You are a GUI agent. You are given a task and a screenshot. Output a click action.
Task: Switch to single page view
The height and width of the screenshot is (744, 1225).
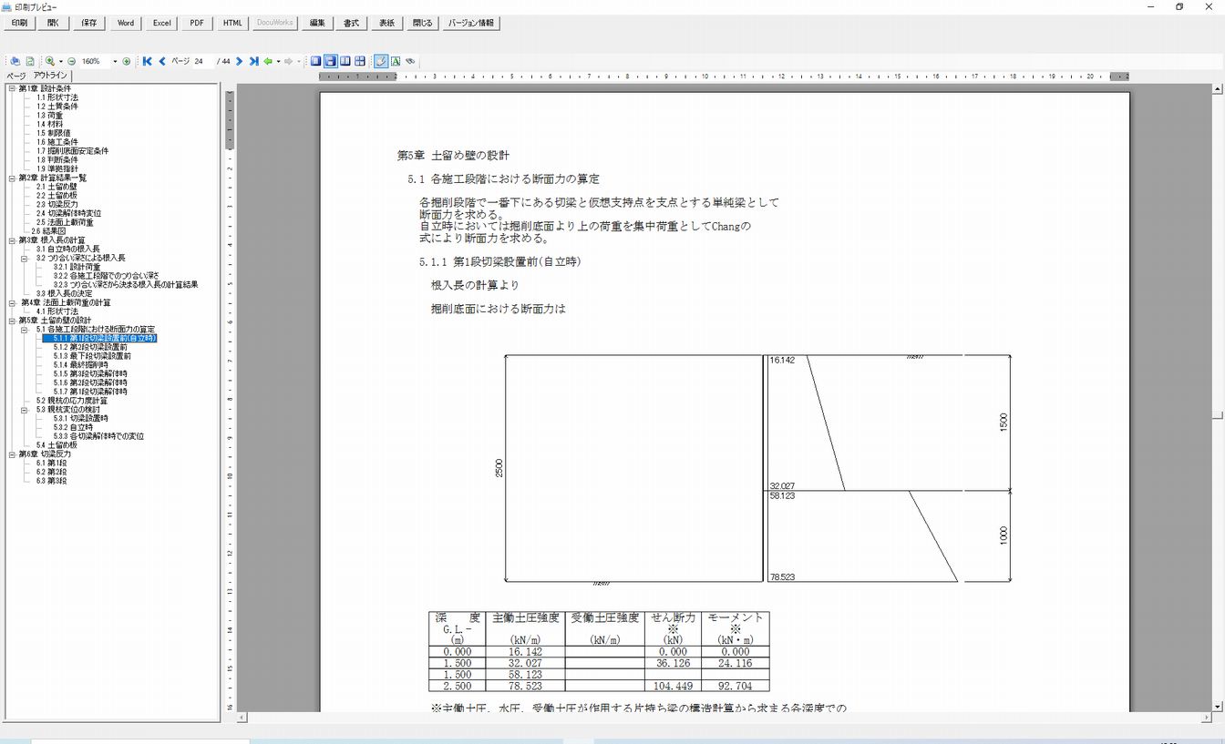tap(315, 61)
